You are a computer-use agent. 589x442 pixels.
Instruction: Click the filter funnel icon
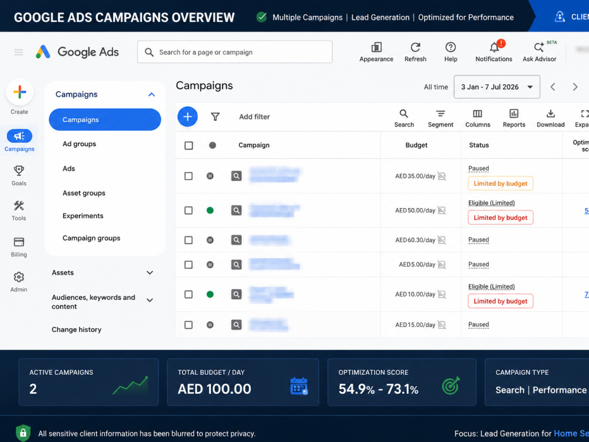[x=215, y=117]
